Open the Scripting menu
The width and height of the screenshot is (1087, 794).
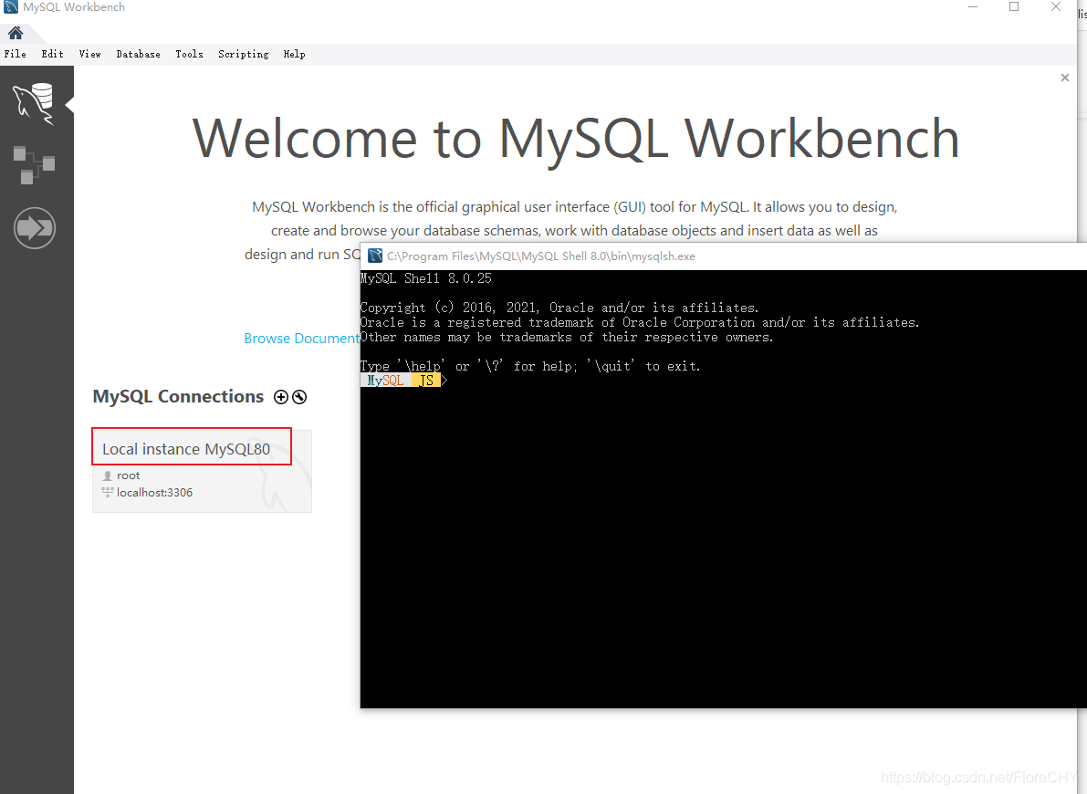243,54
